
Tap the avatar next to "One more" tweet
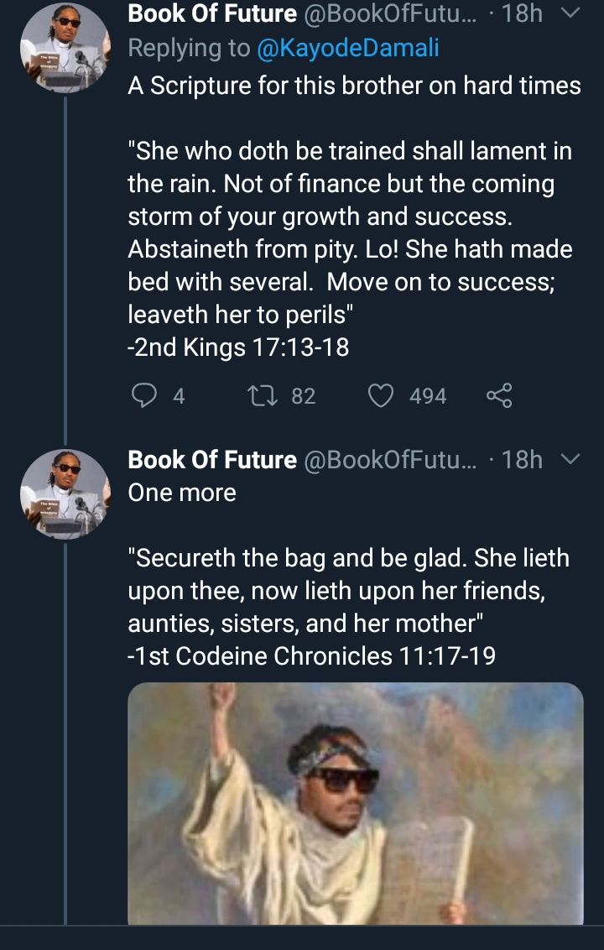(x=65, y=493)
